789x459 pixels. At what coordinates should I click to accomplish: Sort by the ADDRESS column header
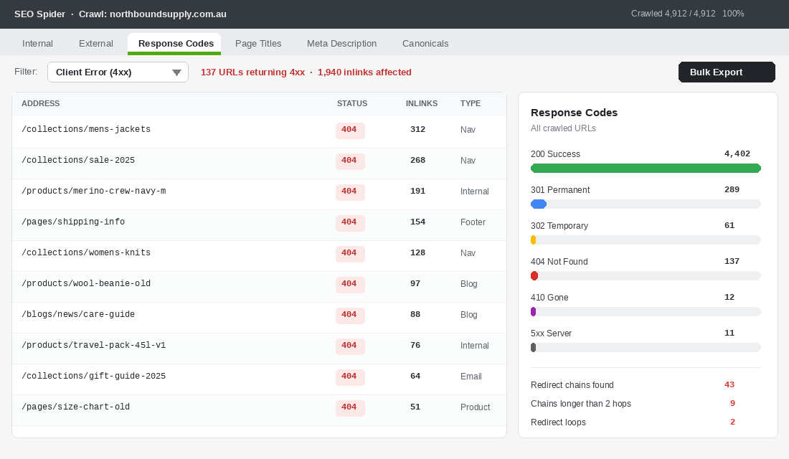point(40,103)
